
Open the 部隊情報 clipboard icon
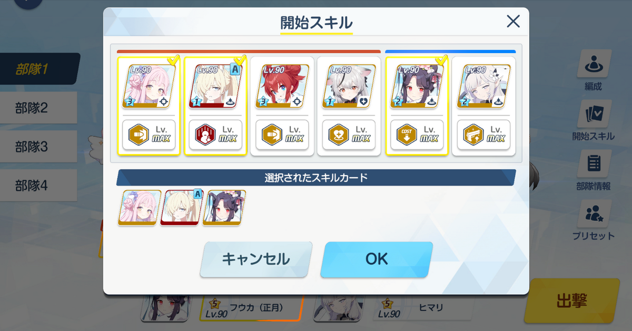[x=594, y=164]
